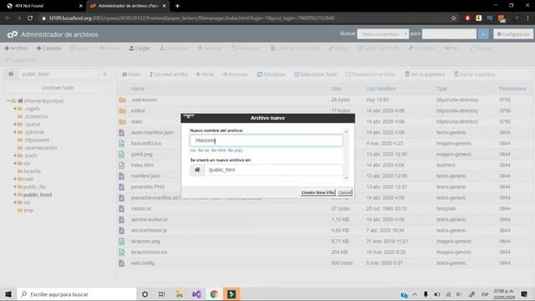This screenshot has height=301, width=535.
Task: Sort by Last Modified column
Action: pos(381,89)
